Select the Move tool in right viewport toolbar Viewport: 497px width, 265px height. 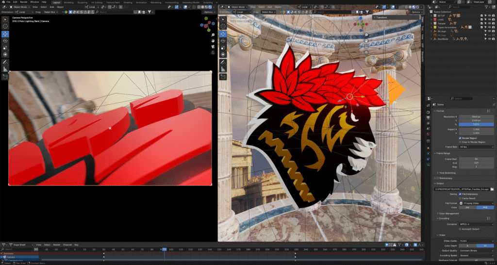tap(223, 34)
